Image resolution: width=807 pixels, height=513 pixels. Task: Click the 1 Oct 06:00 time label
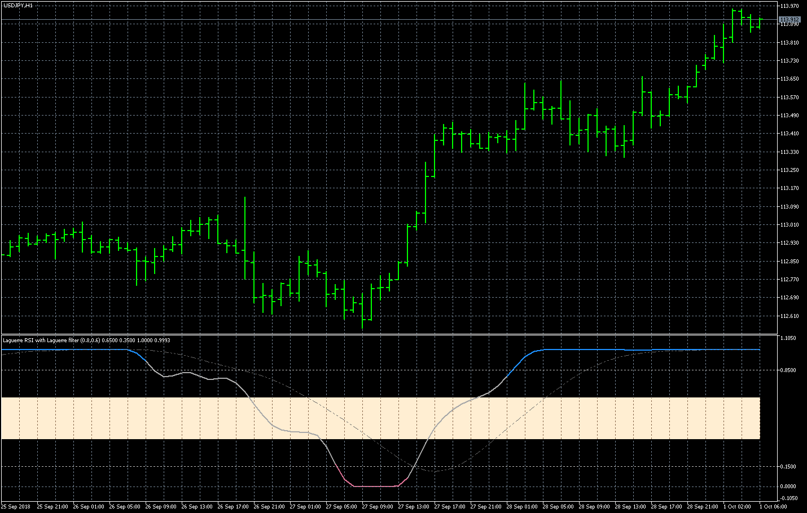[773, 507]
